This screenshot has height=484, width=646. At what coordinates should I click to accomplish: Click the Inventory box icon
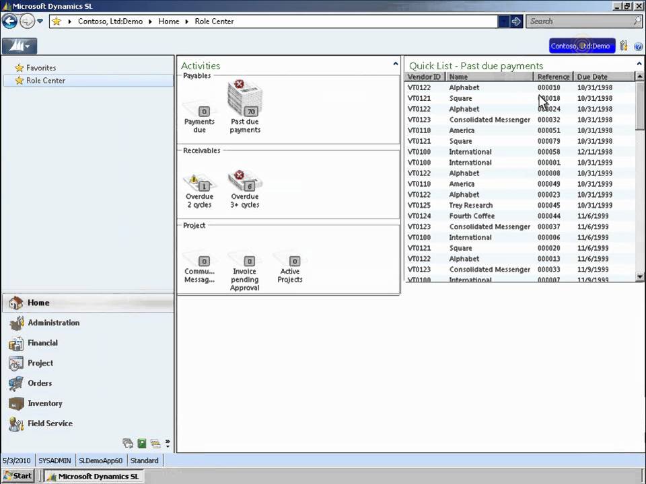(x=16, y=404)
